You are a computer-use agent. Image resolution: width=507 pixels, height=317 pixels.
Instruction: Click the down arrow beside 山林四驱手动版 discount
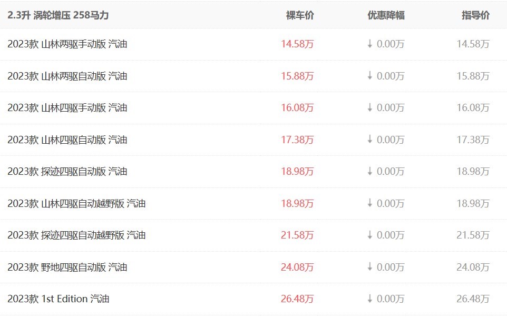[x=370, y=107]
